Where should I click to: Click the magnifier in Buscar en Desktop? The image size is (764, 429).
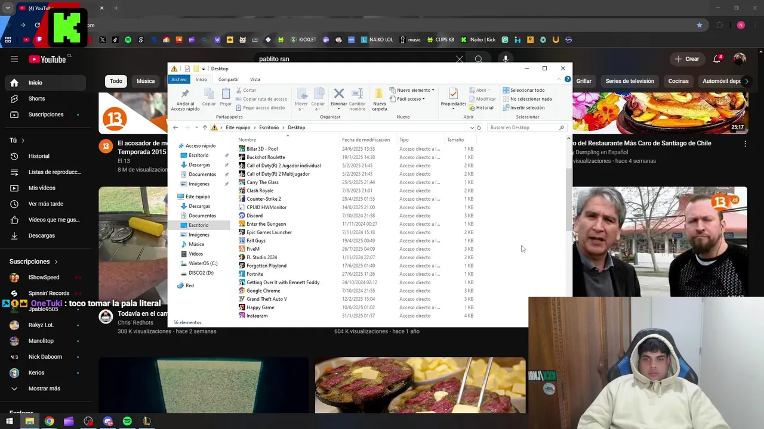562,128
